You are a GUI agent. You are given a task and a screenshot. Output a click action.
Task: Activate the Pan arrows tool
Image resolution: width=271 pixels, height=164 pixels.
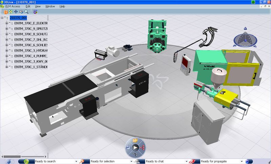16,12
